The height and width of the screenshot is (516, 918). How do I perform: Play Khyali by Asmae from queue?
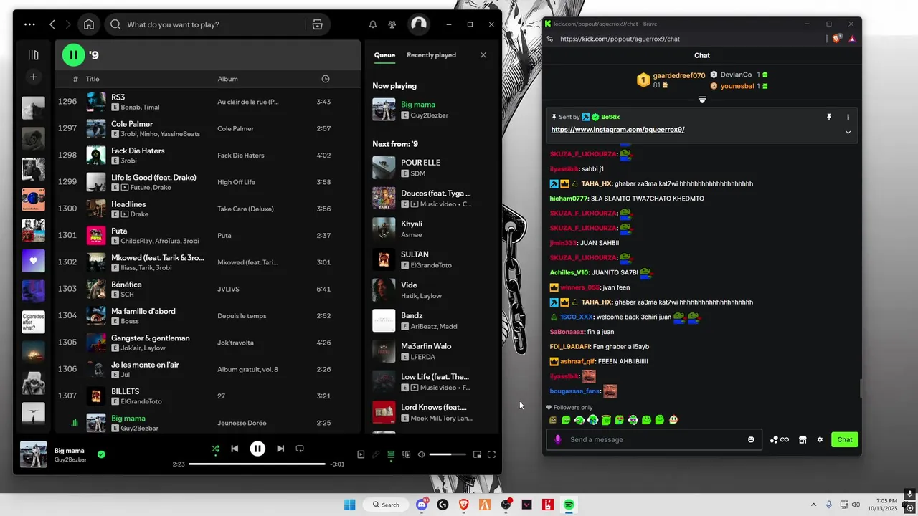[430, 229]
